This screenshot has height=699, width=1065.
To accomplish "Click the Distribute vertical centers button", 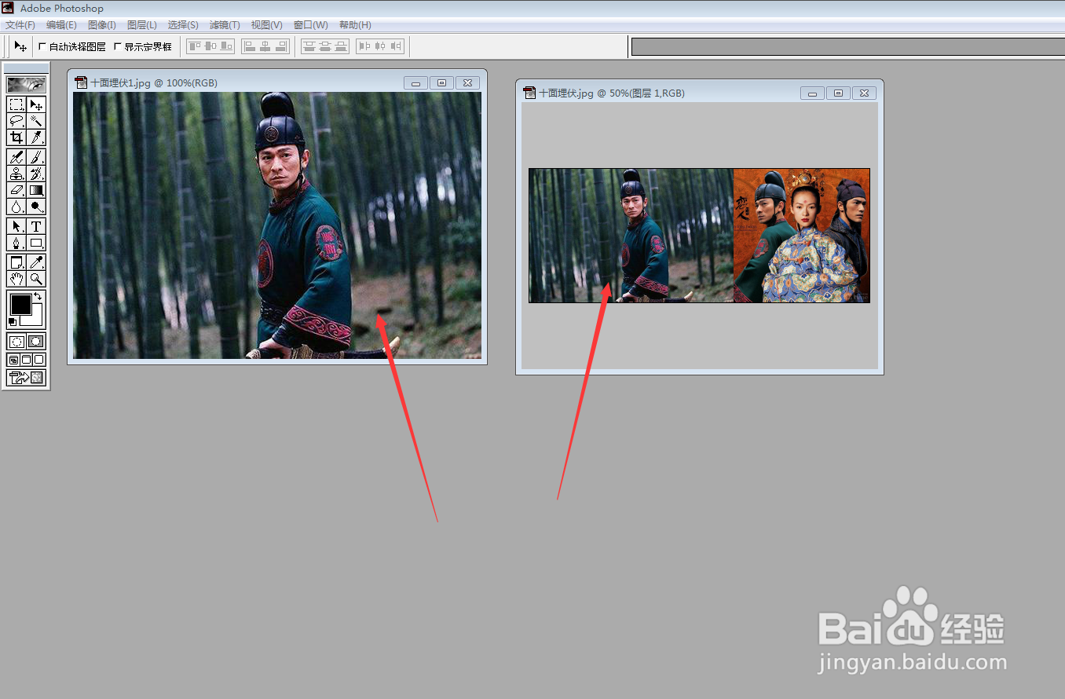I will 325,46.
